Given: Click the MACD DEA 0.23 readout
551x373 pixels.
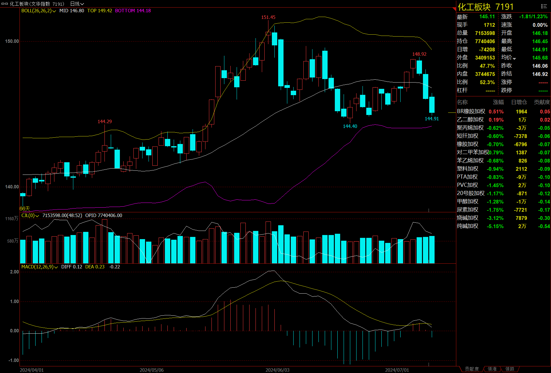Looking at the screenshot, I should [95, 267].
